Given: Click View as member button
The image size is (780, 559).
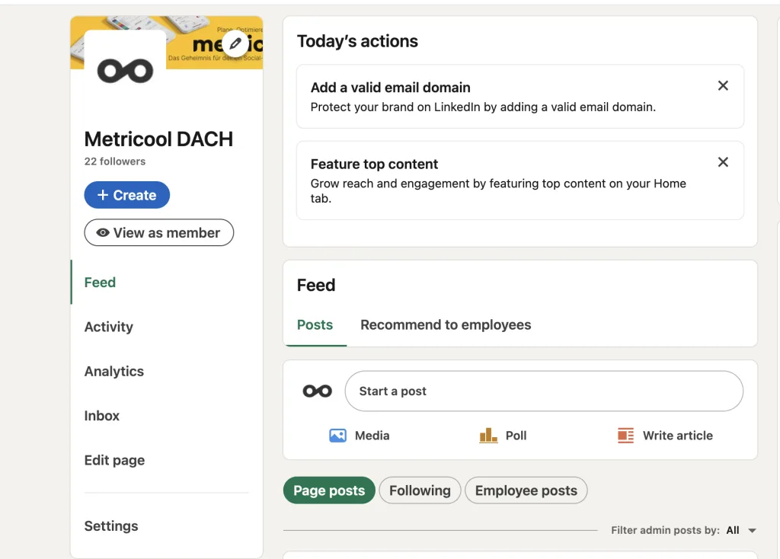Looking at the screenshot, I should click(x=158, y=233).
